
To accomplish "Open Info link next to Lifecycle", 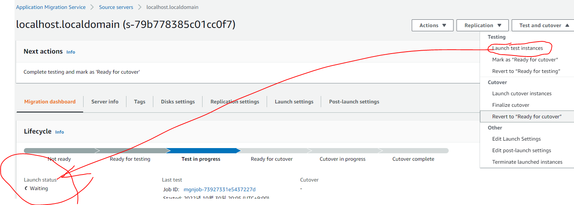I will [59, 132].
